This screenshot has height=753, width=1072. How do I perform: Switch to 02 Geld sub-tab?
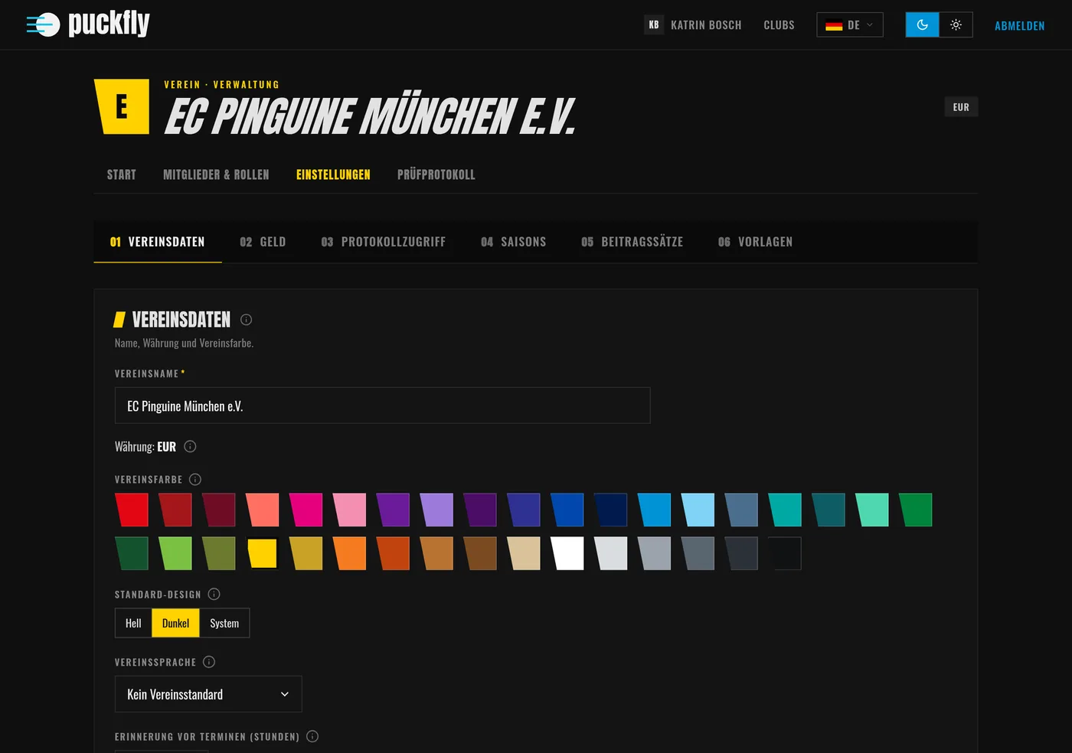point(263,242)
